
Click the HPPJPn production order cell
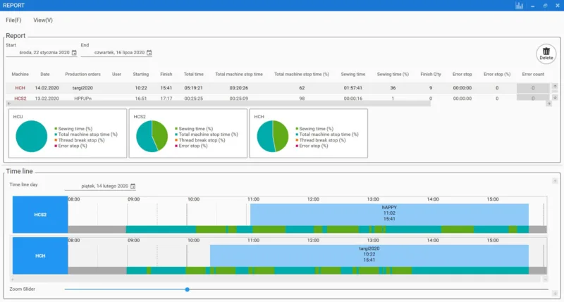coord(82,98)
